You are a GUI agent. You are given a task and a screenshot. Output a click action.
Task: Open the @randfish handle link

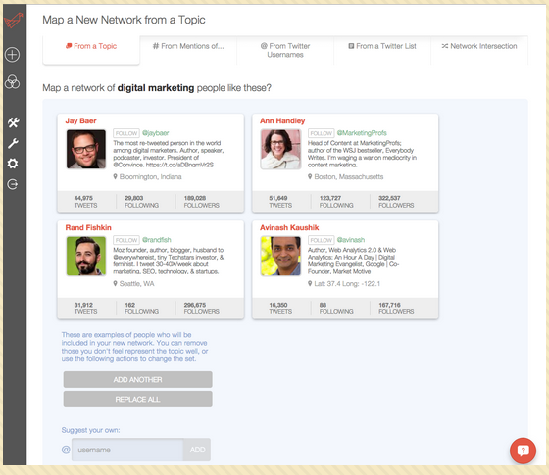(157, 240)
